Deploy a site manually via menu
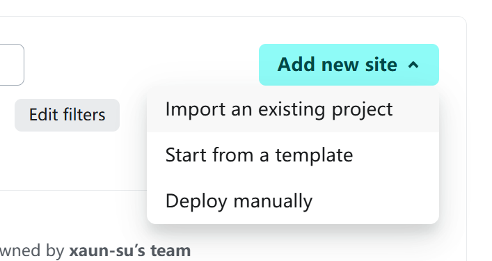Screen dimensions: 492x261 293,200
